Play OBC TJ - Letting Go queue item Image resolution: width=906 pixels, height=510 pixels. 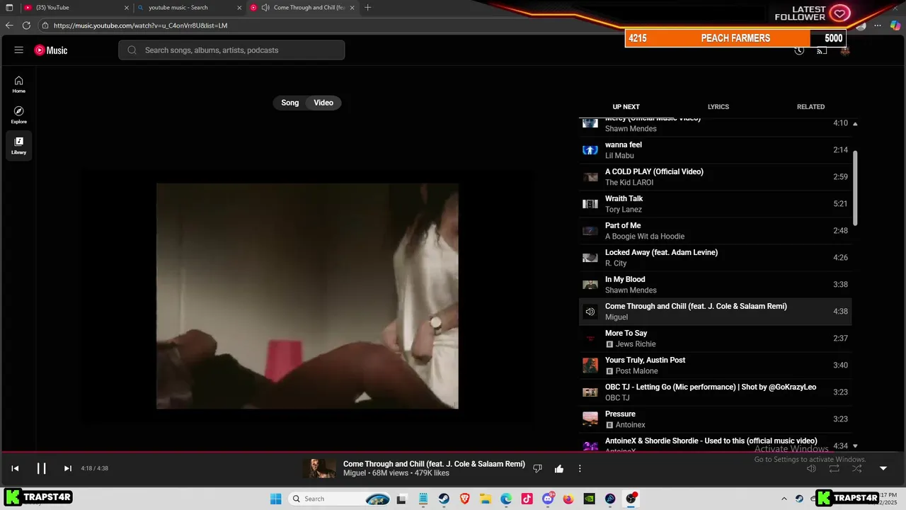(715, 392)
